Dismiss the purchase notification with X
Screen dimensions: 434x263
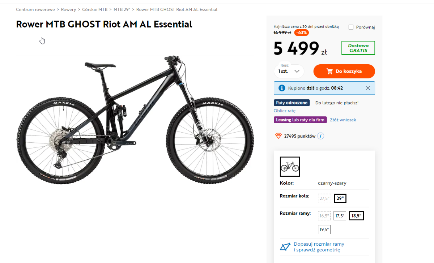(368, 88)
